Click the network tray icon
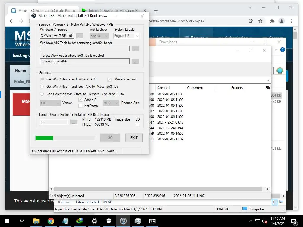The width and height of the screenshot is (303, 227). tap(258, 221)
